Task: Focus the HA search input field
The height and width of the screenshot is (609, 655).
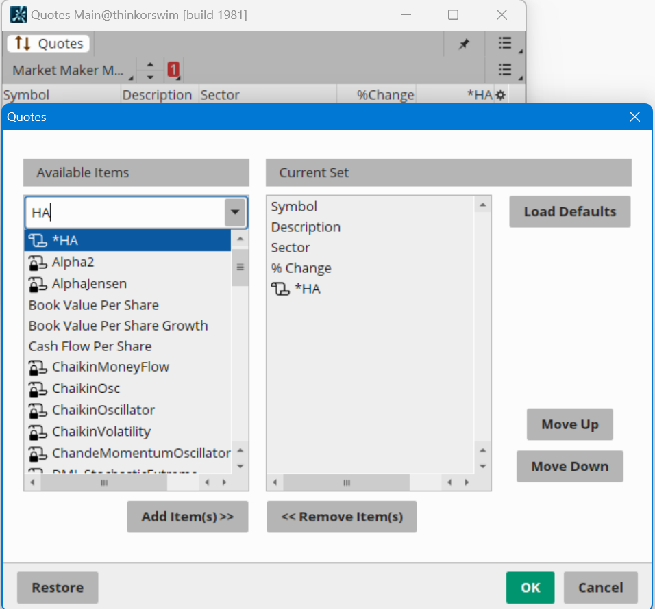Action: coord(125,213)
